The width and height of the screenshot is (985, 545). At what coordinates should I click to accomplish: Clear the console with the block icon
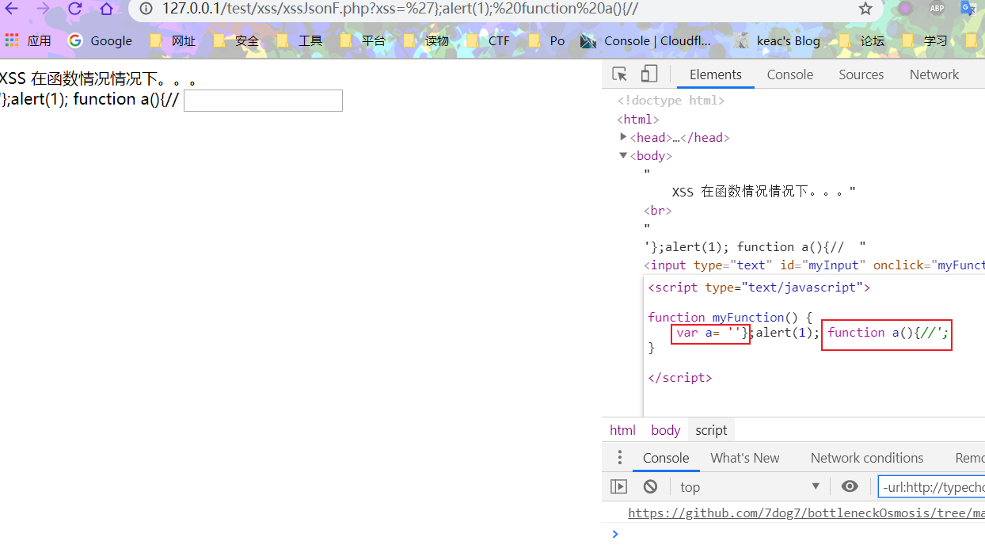(x=650, y=486)
